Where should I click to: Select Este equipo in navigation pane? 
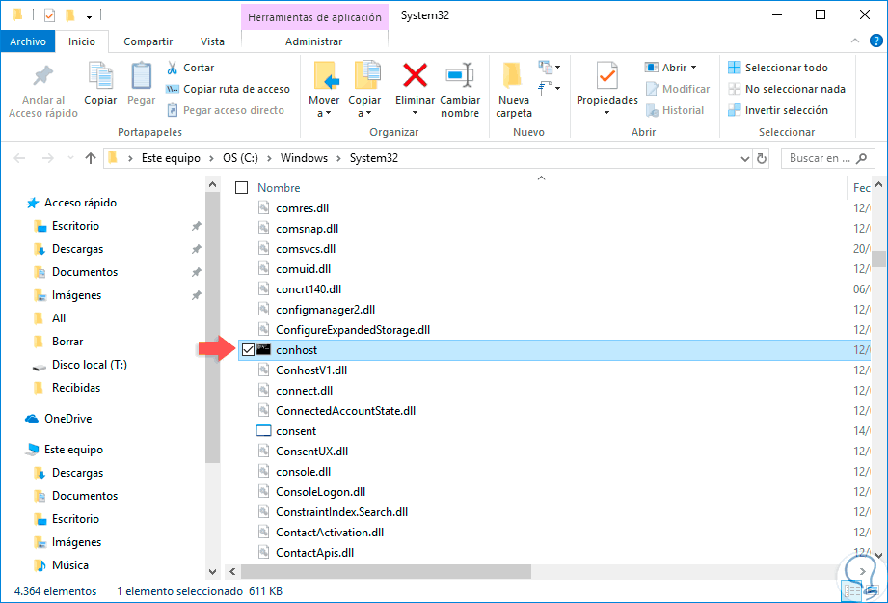pos(73,450)
